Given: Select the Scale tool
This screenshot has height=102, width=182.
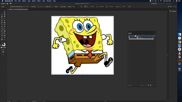Looking at the screenshot, I should pyautogui.click(x=5, y=25).
